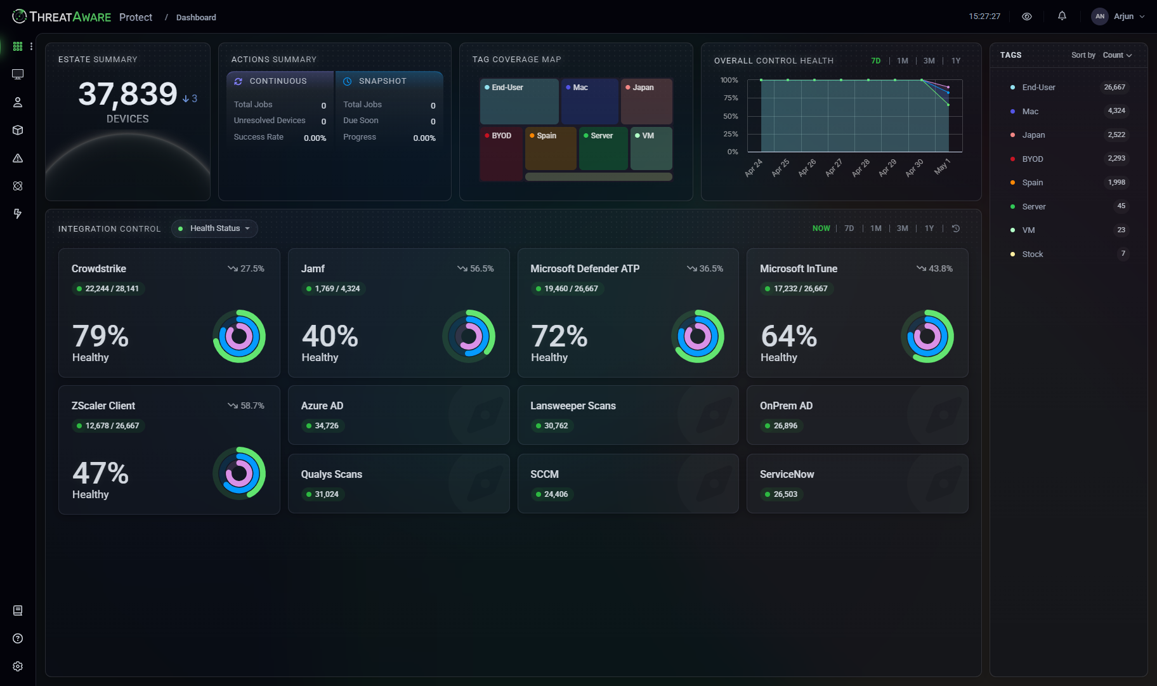Viewport: 1157px width, 686px height.
Task: Open the help question mark icon
Action: click(18, 638)
